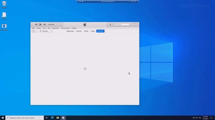Screen dimensions: 215x120
Task: Click the volume icon in system tray
Action: [197, 118]
